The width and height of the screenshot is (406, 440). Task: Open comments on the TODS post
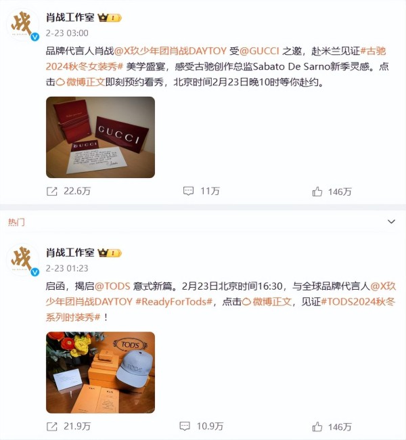185,426
